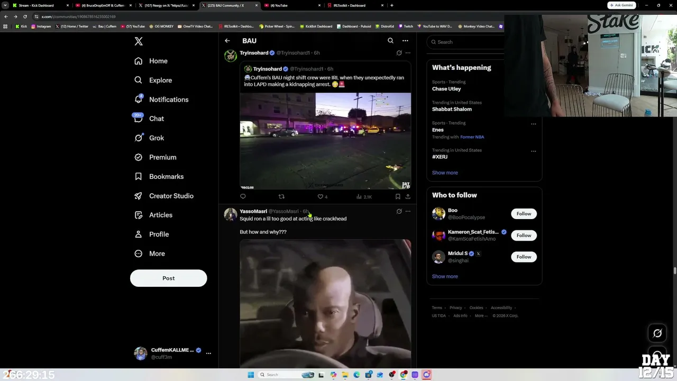Open the footer More dropdown

pyautogui.click(x=481, y=316)
